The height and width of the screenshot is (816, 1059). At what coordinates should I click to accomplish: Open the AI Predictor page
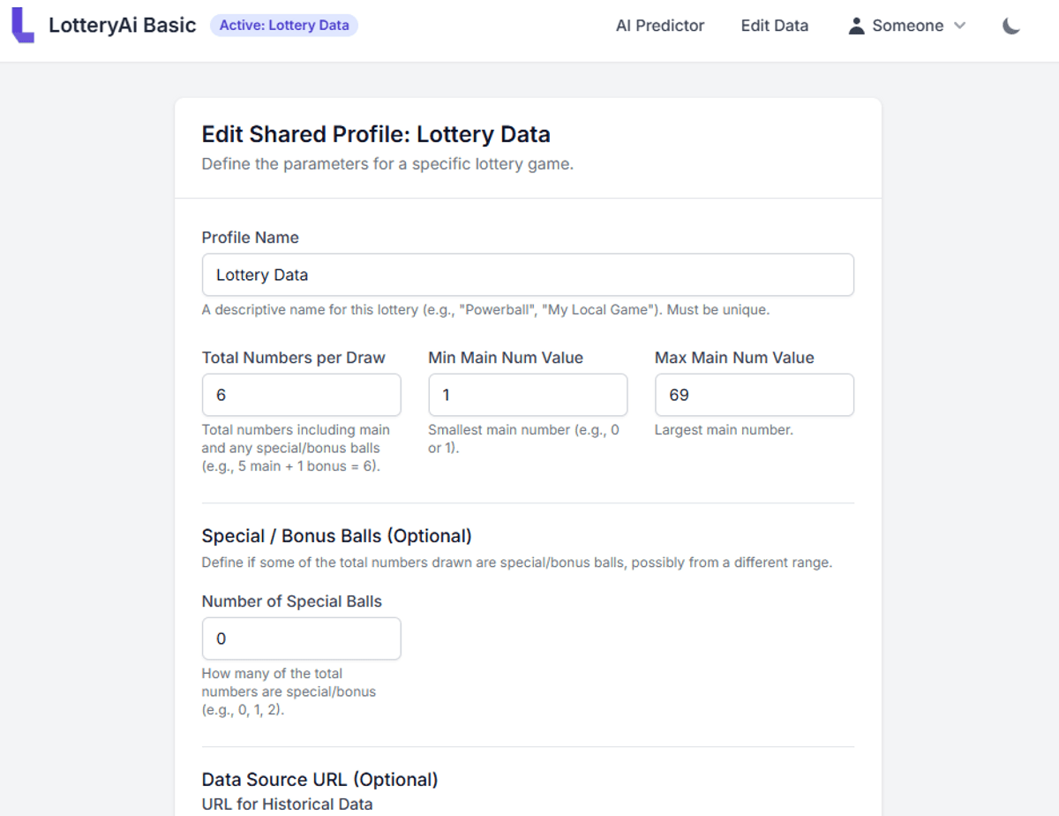coord(660,26)
